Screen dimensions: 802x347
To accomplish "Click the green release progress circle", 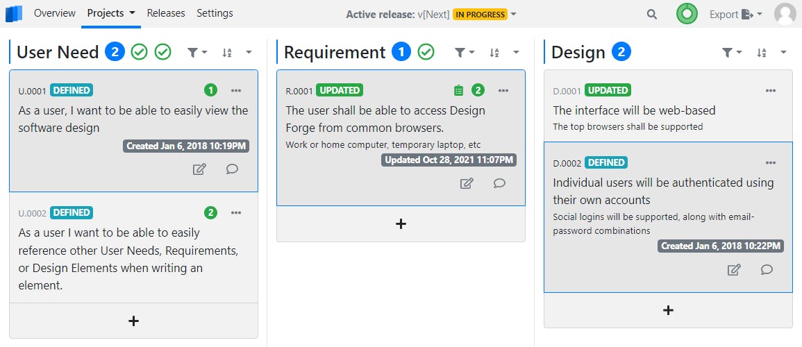I will [687, 14].
